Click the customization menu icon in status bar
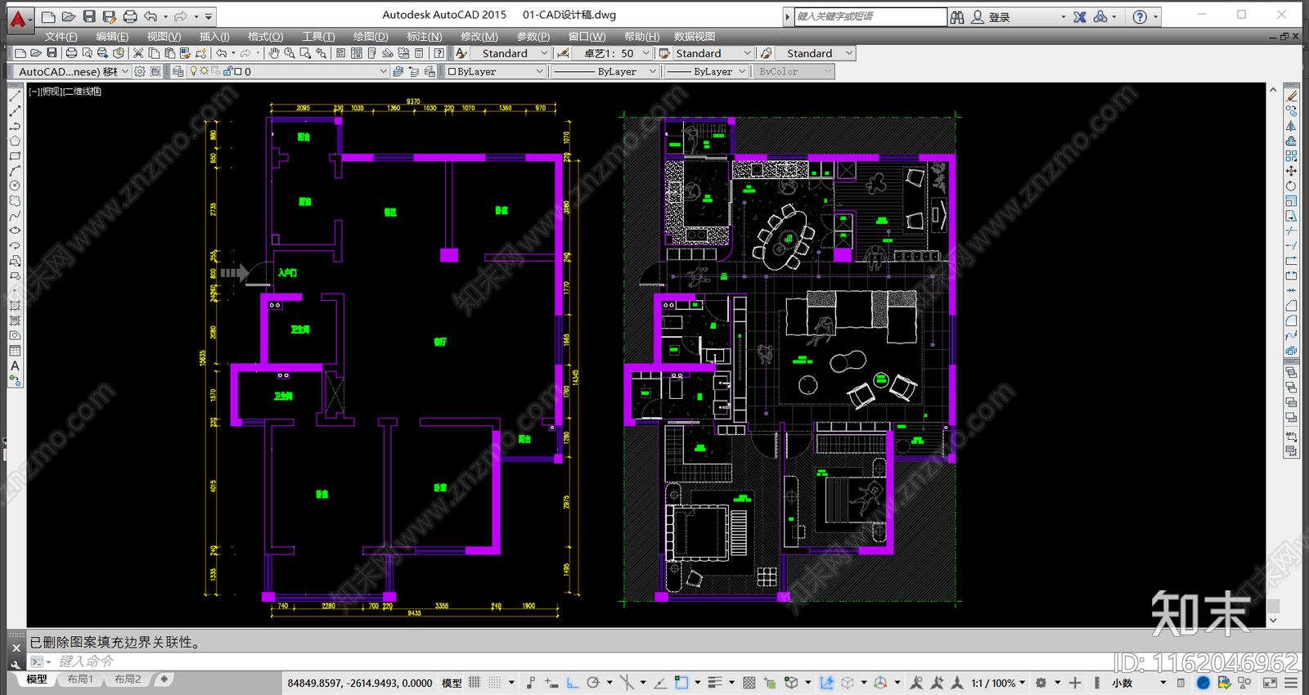Image resolution: width=1309 pixels, height=695 pixels. pyautogui.click(x=1291, y=682)
